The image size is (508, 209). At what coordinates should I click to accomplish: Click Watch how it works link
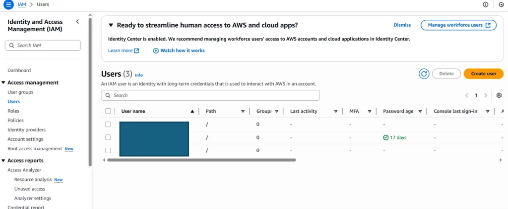183,50
